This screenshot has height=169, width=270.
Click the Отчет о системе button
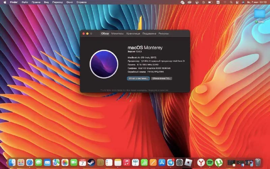(138, 78)
